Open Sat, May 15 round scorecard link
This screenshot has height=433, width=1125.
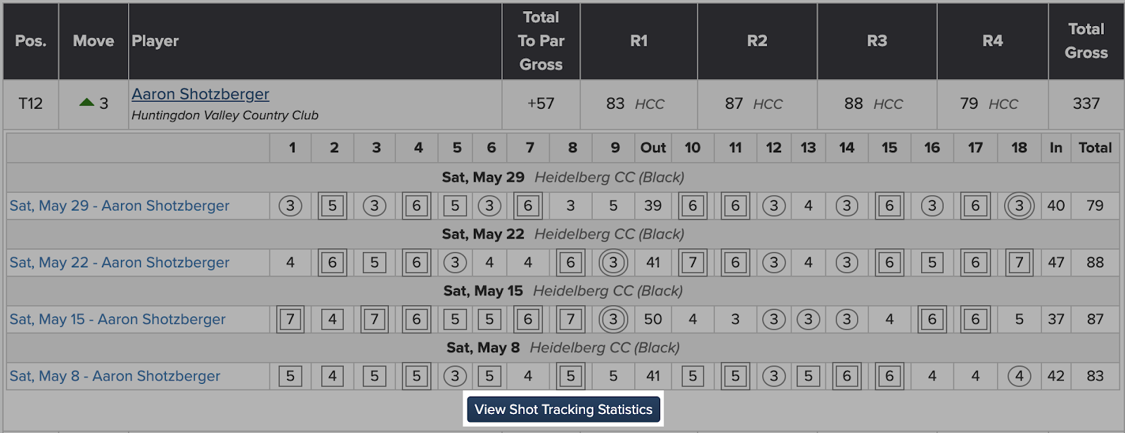pyautogui.click(x=117, y=319)
